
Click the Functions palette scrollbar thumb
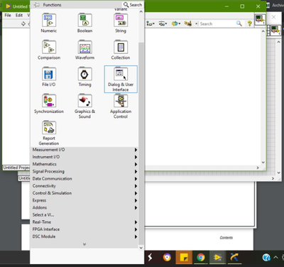(141, 143)
